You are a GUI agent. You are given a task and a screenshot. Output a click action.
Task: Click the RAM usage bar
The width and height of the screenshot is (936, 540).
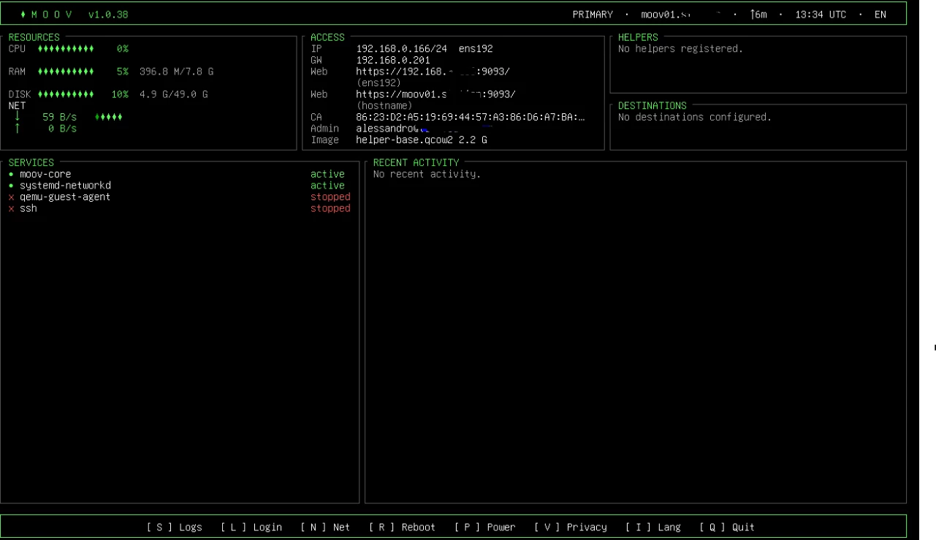66,72
